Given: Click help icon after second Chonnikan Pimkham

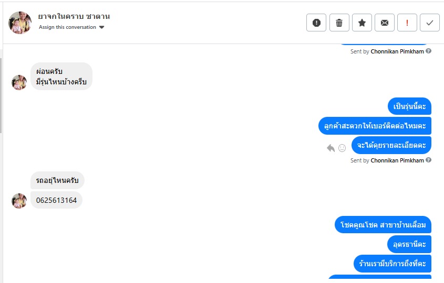Looking at the screenshot, I should point(429,160).
